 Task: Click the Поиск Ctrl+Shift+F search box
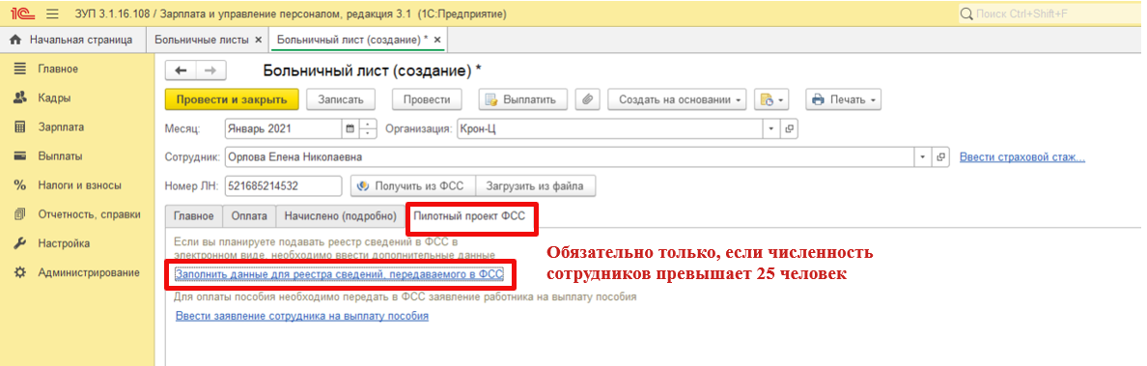pos(1050,14)
